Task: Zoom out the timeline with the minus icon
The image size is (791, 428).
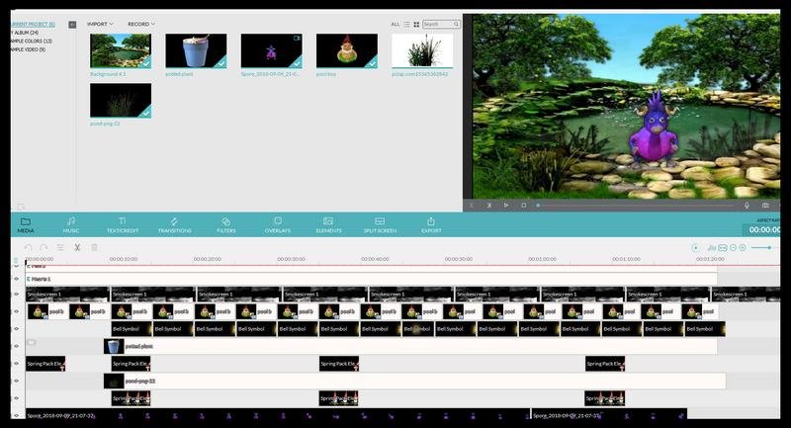Action: coord(734,247)
